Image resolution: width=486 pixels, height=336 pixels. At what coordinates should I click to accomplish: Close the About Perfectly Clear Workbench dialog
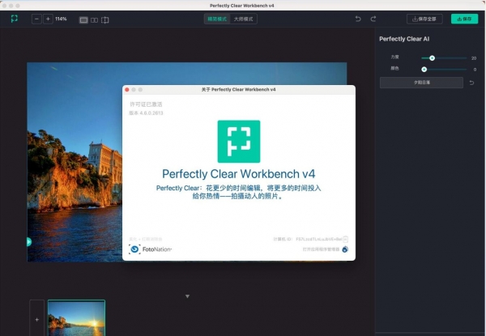point(127,90)
